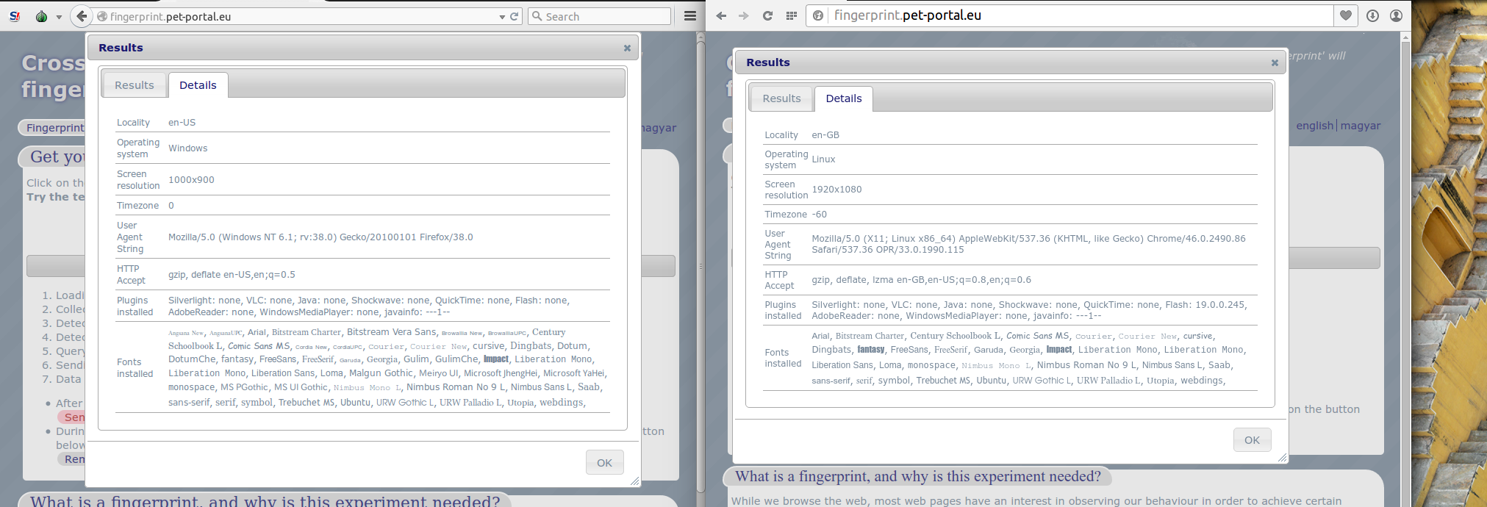The width and height of the screenshot is (1487, 507).
Task: Open the Firefox hamburger menu
Action: 689,16
